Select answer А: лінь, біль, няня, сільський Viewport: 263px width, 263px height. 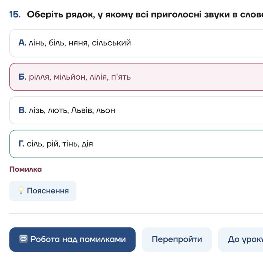tap(136, 43)
